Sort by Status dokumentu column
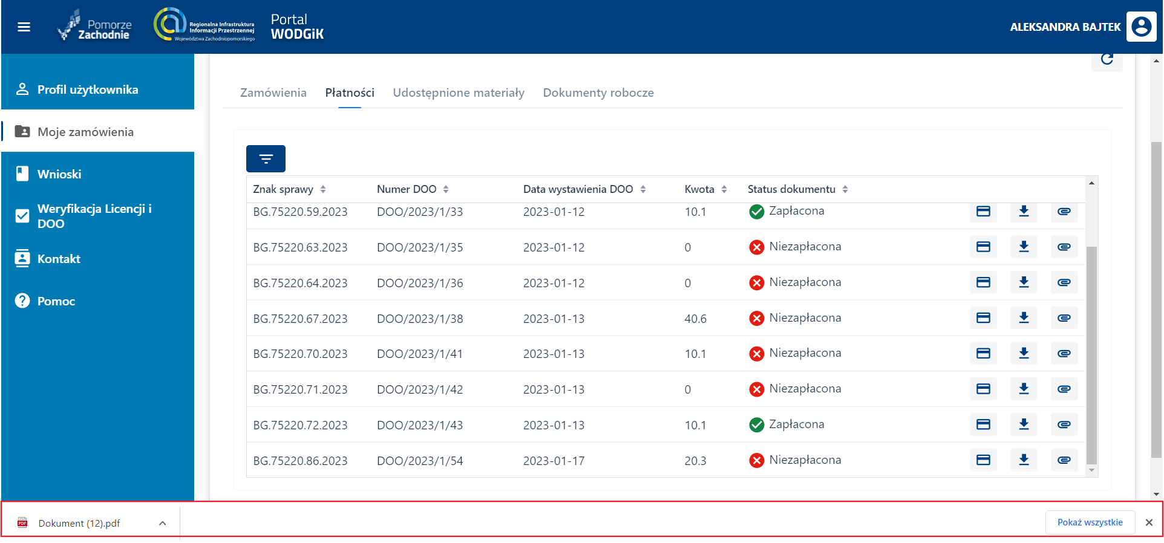 845,189
